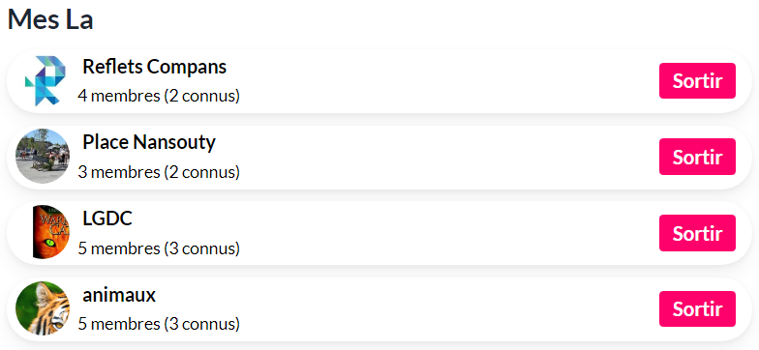Open animaux's 5 membres (3 connus) line
This screenshot has width=759, height=350.
(x=159, y=325)
